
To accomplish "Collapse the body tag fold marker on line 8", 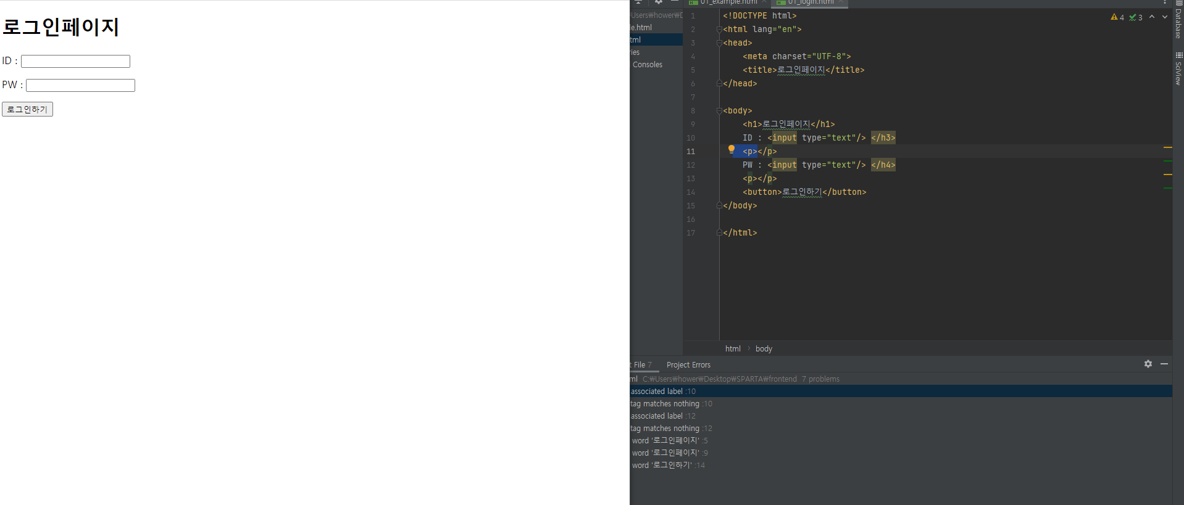I will coord(719,110).
